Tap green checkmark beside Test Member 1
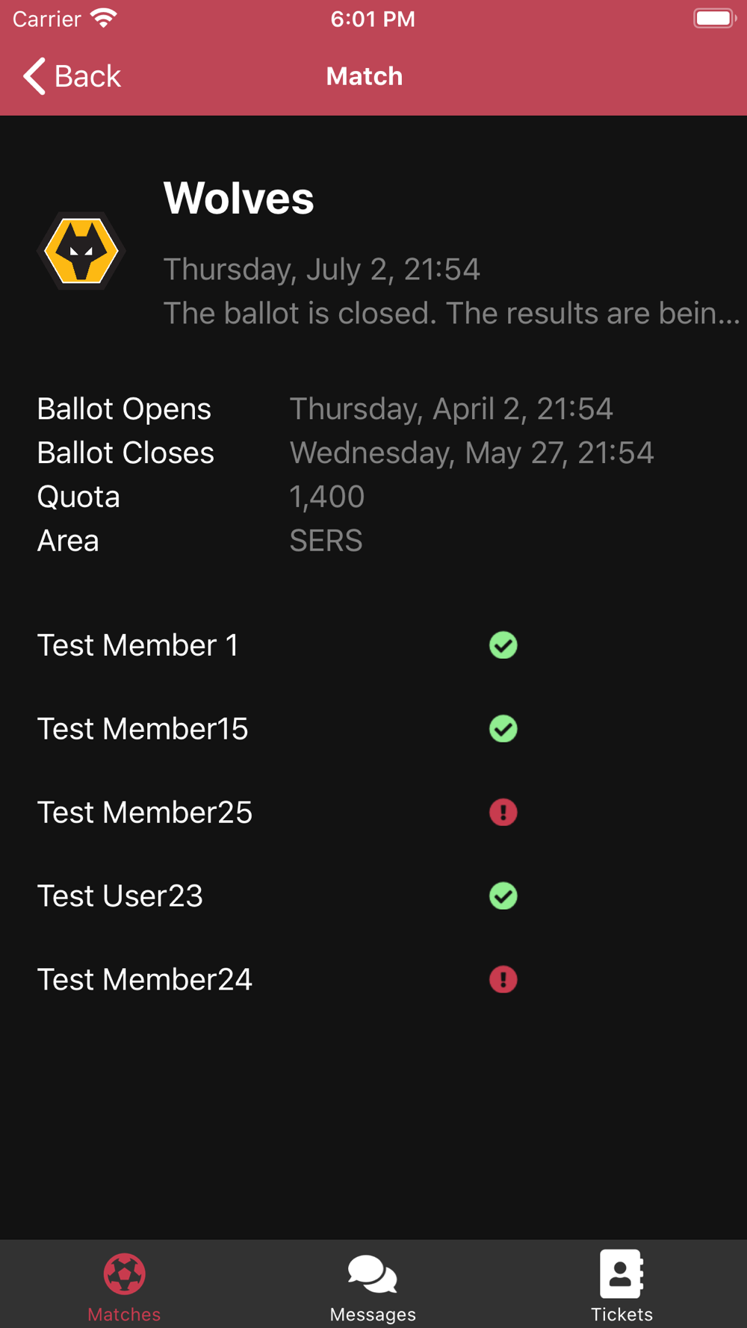 [503, 645]
